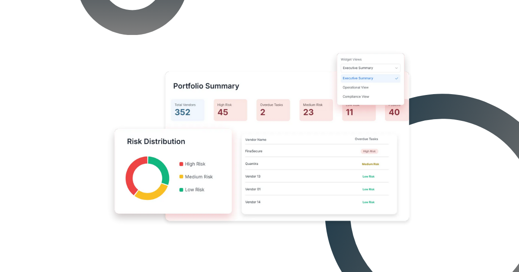Click FinaSecure's High Risk badge
Image resolution: width=519 pixels, height=272 pixels.
(369, 151)
